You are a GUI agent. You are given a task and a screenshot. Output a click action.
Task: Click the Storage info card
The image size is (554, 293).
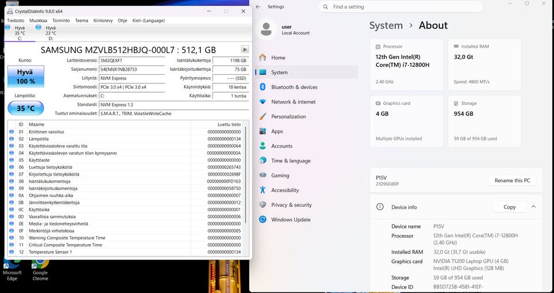[484, 121]
